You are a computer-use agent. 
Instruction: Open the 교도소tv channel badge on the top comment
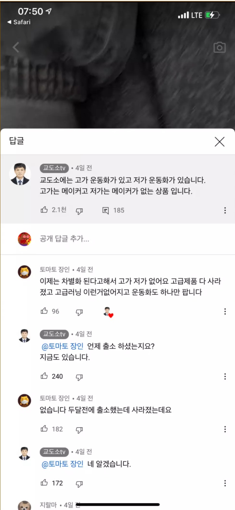pyautogui.click(x=54, y=168)
